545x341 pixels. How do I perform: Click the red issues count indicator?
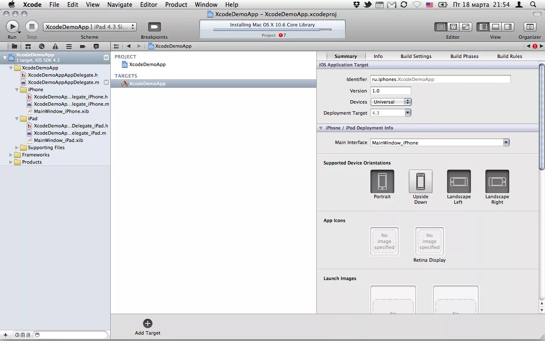(282, 35)
